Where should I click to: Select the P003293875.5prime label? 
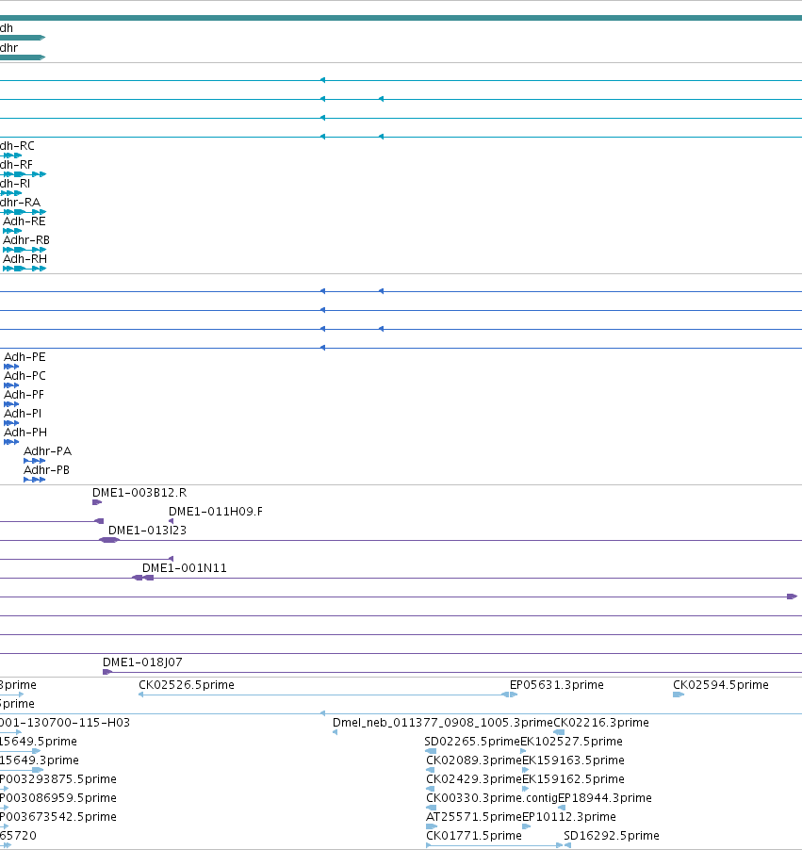[58, 779]
